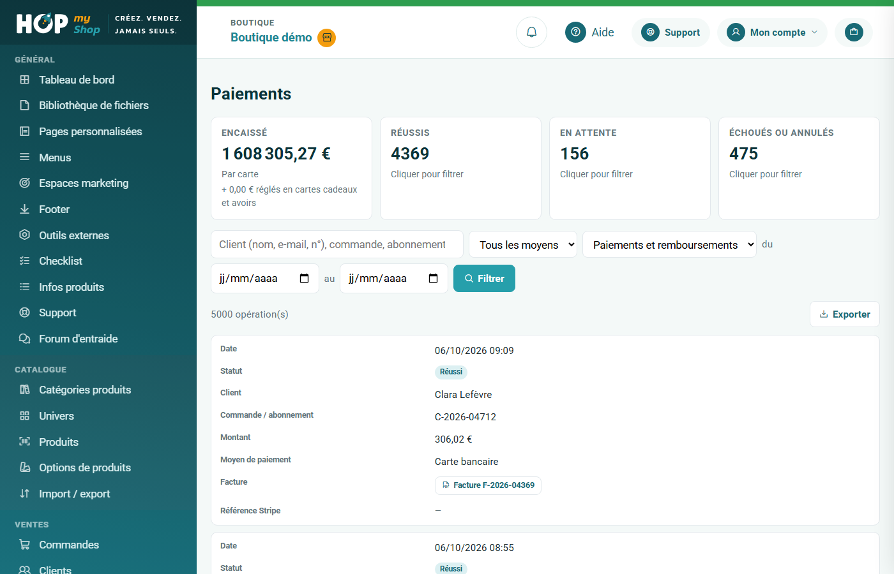Click the Aide question mark icon
This screenshot has height=574, width=894.
tap(575, 32)
